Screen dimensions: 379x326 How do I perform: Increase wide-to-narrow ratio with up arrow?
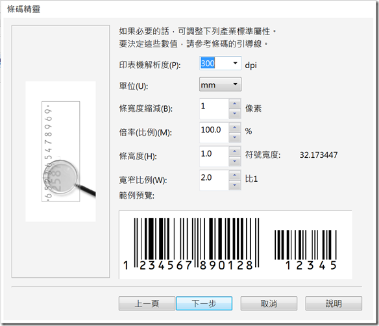234,175
